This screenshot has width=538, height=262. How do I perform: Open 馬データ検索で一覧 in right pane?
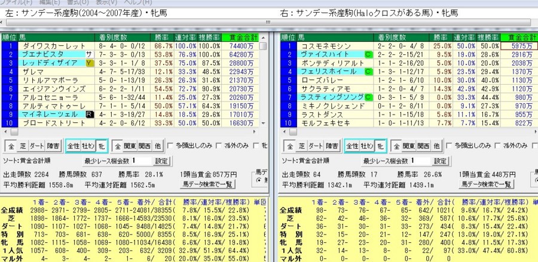[486, 184]
